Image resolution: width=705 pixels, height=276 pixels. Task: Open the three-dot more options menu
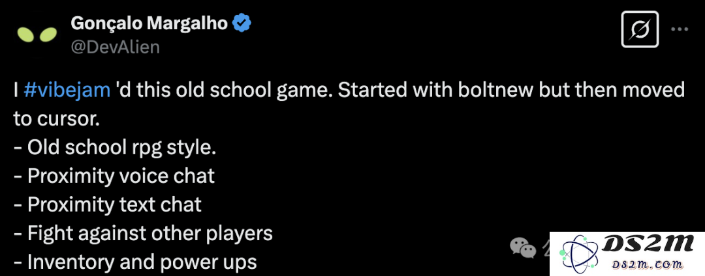(x=680, y=29)
